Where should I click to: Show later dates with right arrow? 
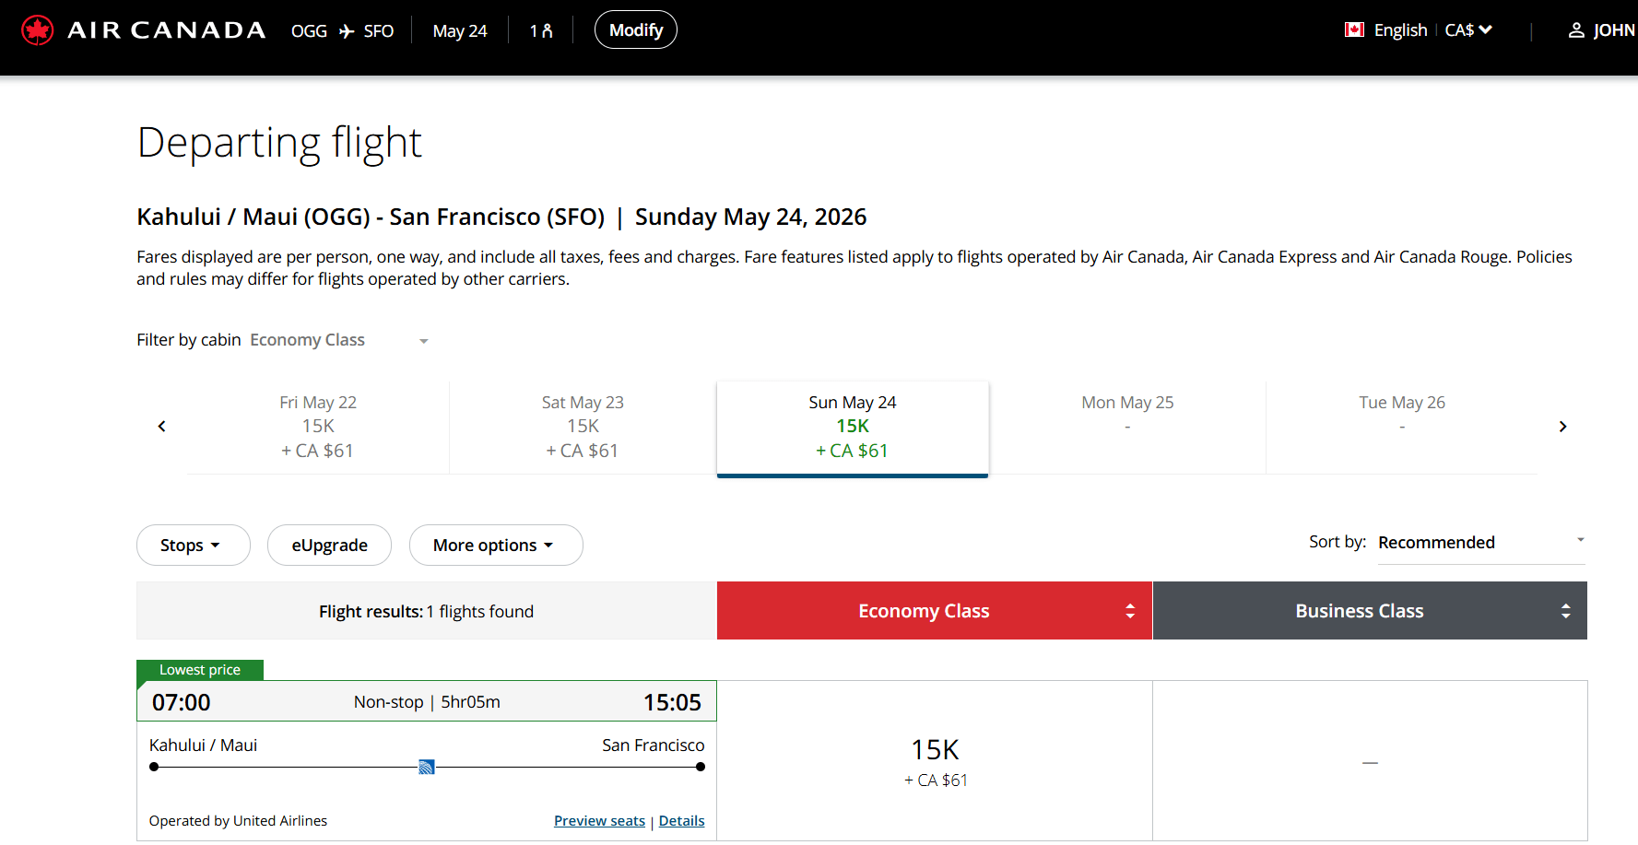pyautogui.click(x=1562, y=427)
